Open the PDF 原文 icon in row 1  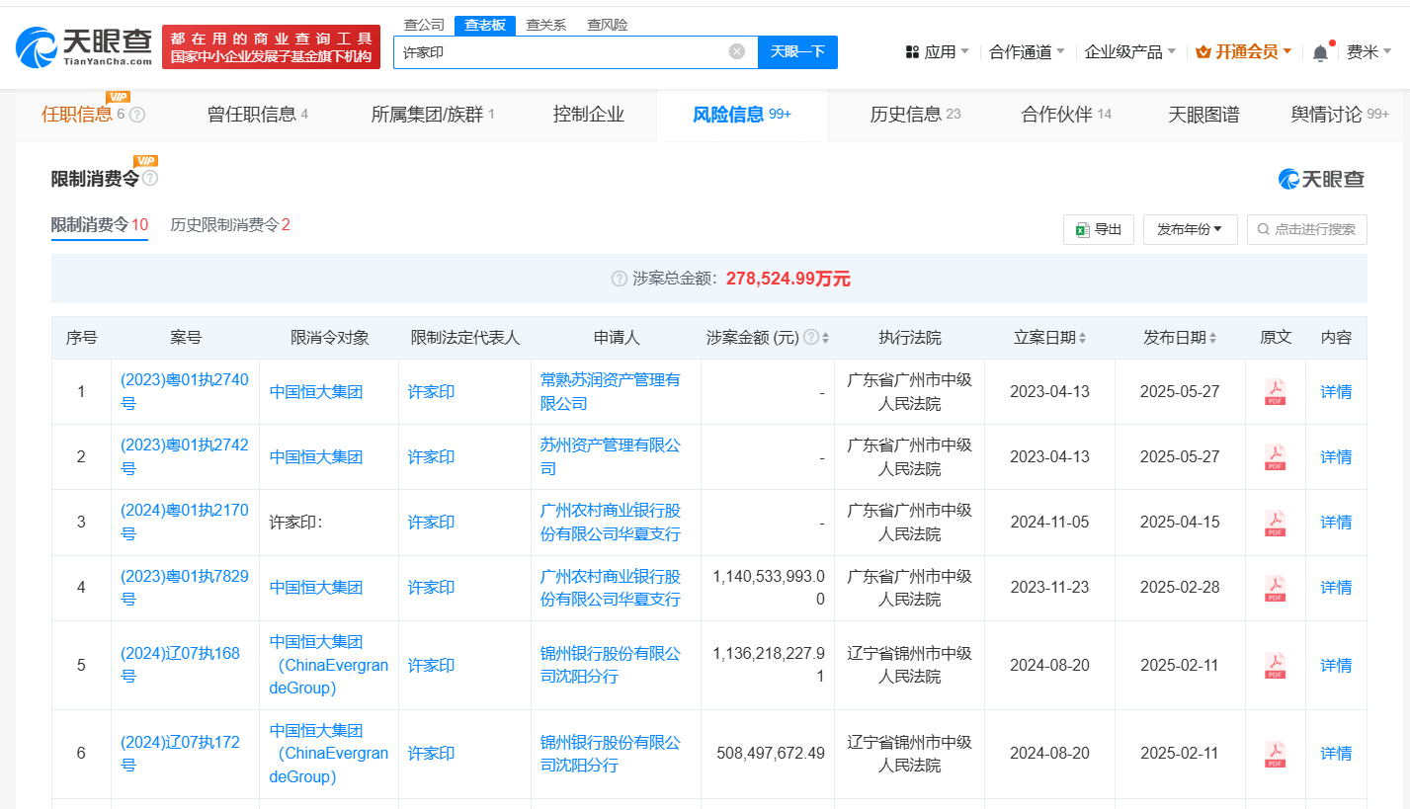coord(1275,391)
